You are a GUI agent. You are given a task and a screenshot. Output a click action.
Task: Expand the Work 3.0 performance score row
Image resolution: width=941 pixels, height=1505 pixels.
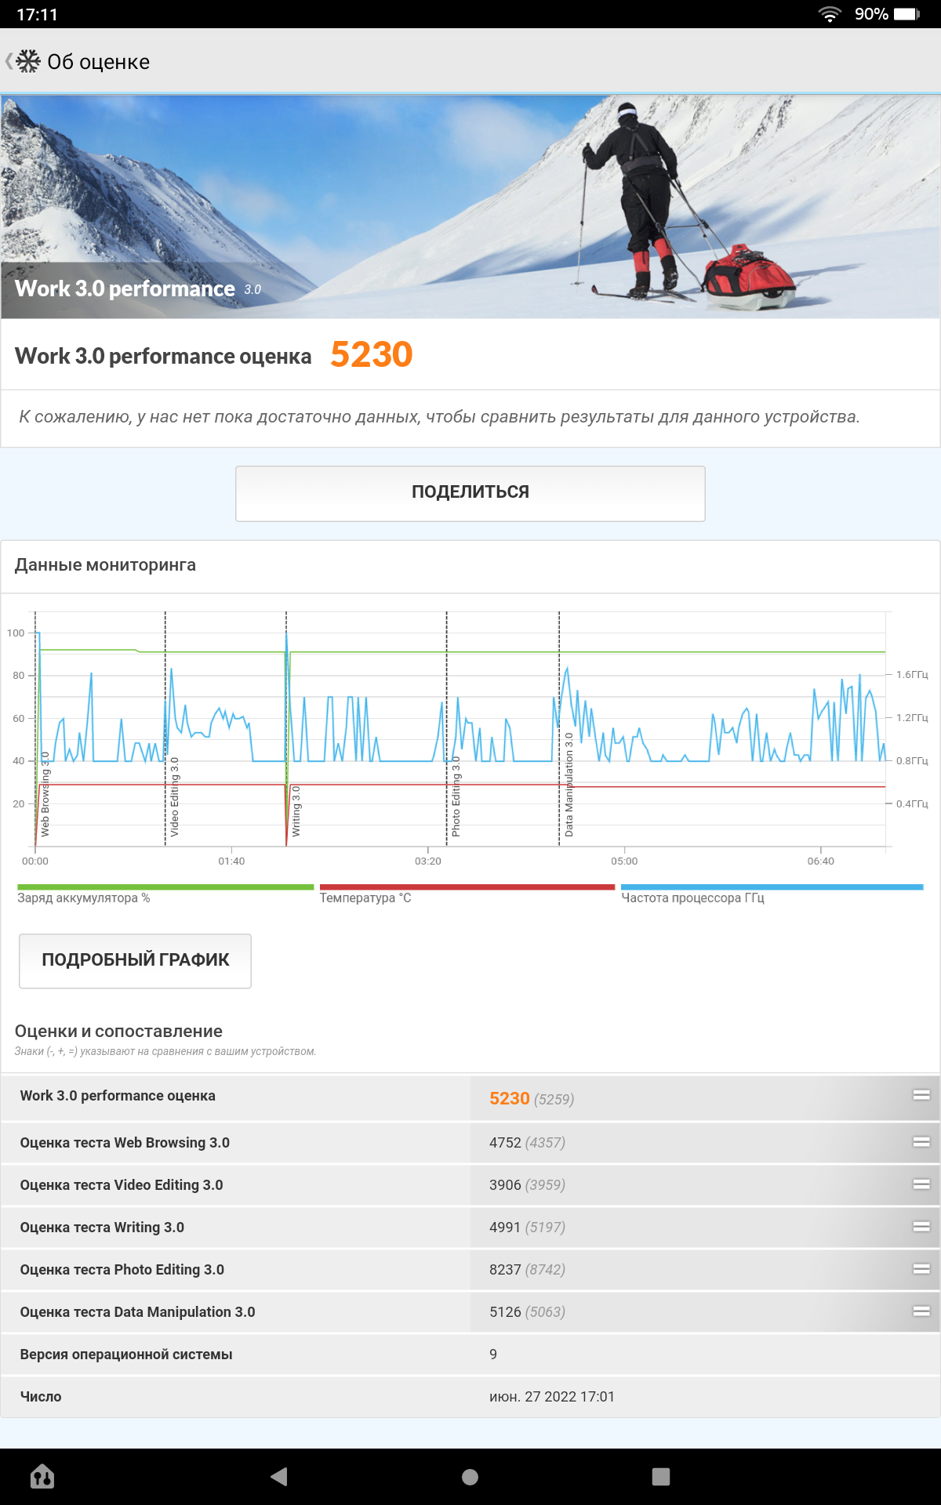(x=921, y=1095)
